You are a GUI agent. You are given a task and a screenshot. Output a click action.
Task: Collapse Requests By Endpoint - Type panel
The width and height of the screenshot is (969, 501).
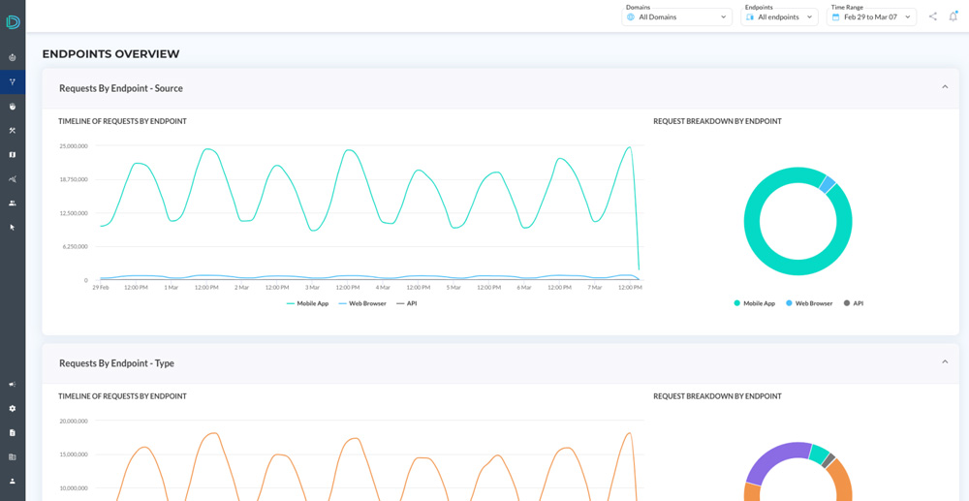pyautogui.click(x=945, y=362)
